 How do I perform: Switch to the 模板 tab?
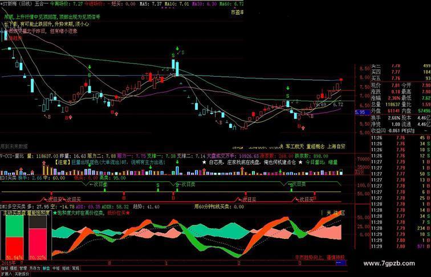pos(14,268)
